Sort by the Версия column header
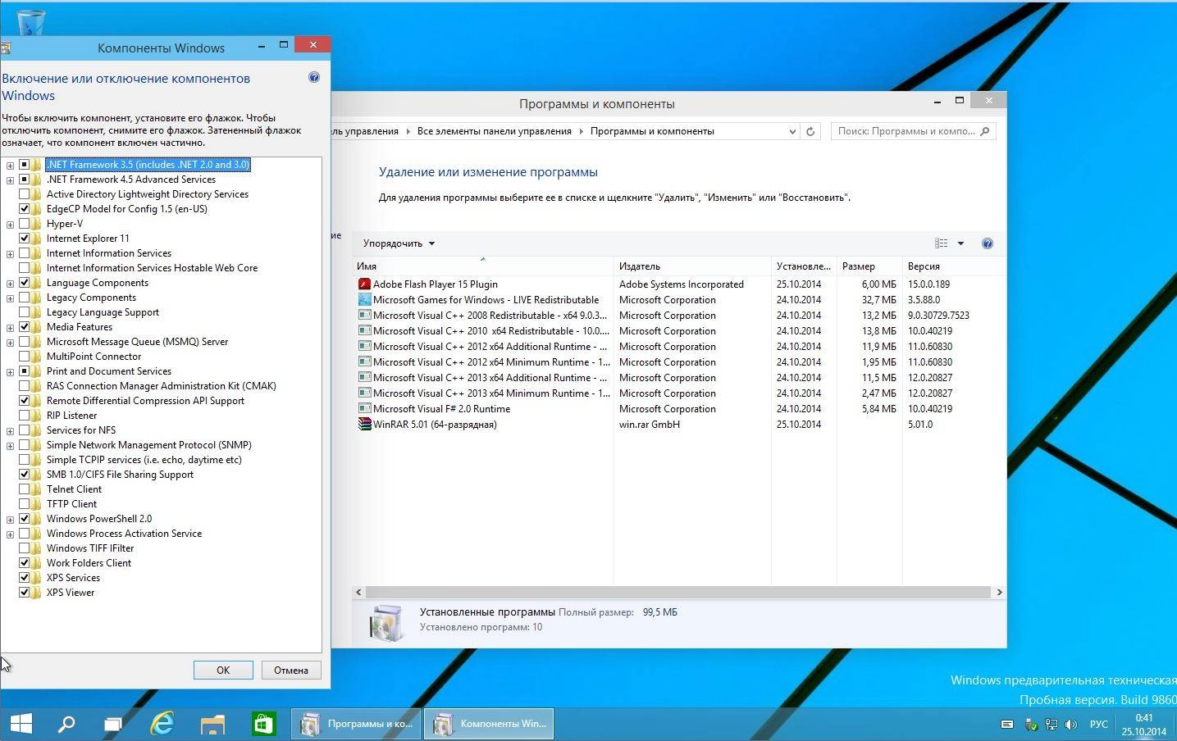 [954, 266]
